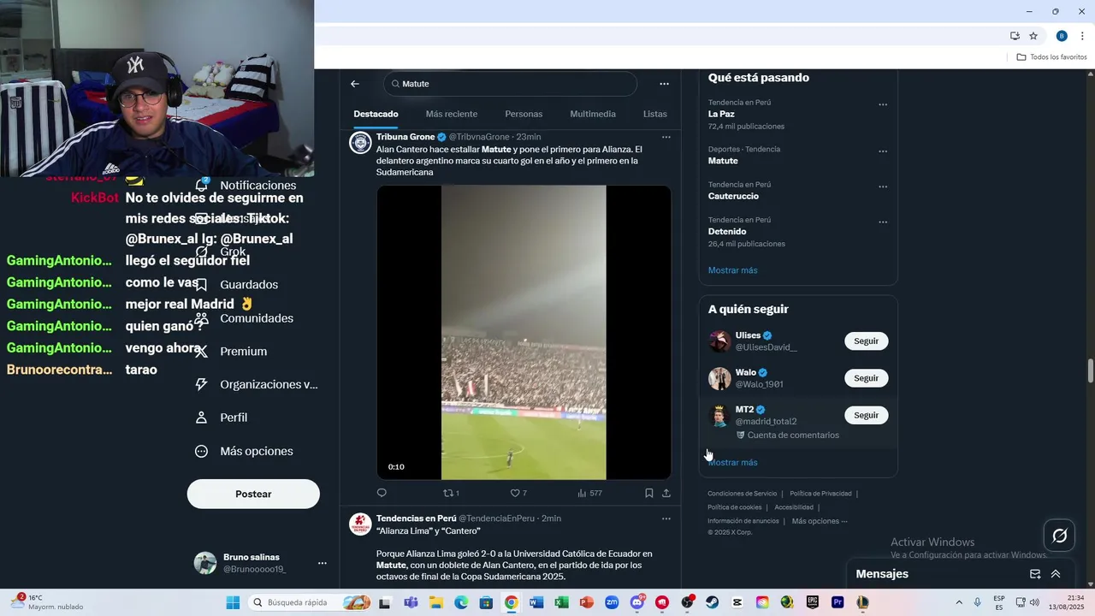The height and width of the screenshot is (616, 1095).
Task: Open Bruno salinas account menu dots
Action: pyautogui.click(x=323, y=563)
